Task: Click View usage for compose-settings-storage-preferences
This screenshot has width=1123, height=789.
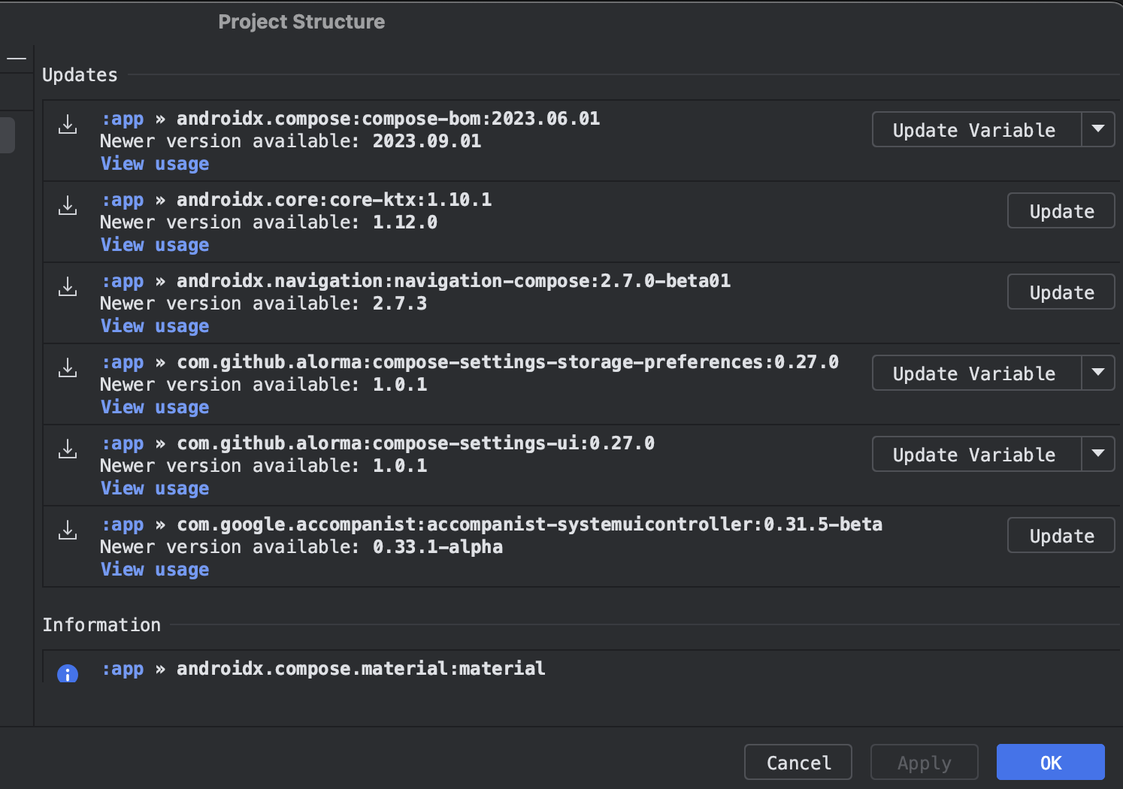Action: coord(155,407)
